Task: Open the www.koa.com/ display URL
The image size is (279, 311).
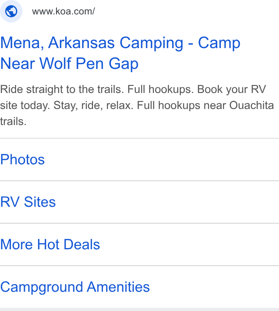Action: point(63,11)
